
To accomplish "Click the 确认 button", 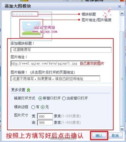I will tap(99, 136).
